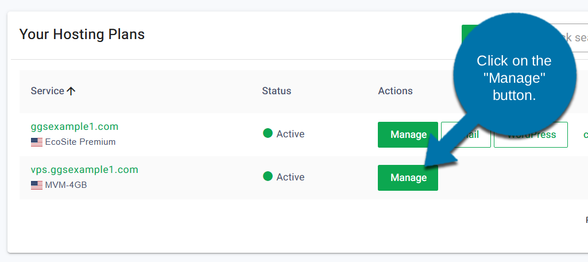Image resolution: width=588 pixels, height=262 pixels.
Task: Select the Status column header
Action: click(x=276, y=91)
